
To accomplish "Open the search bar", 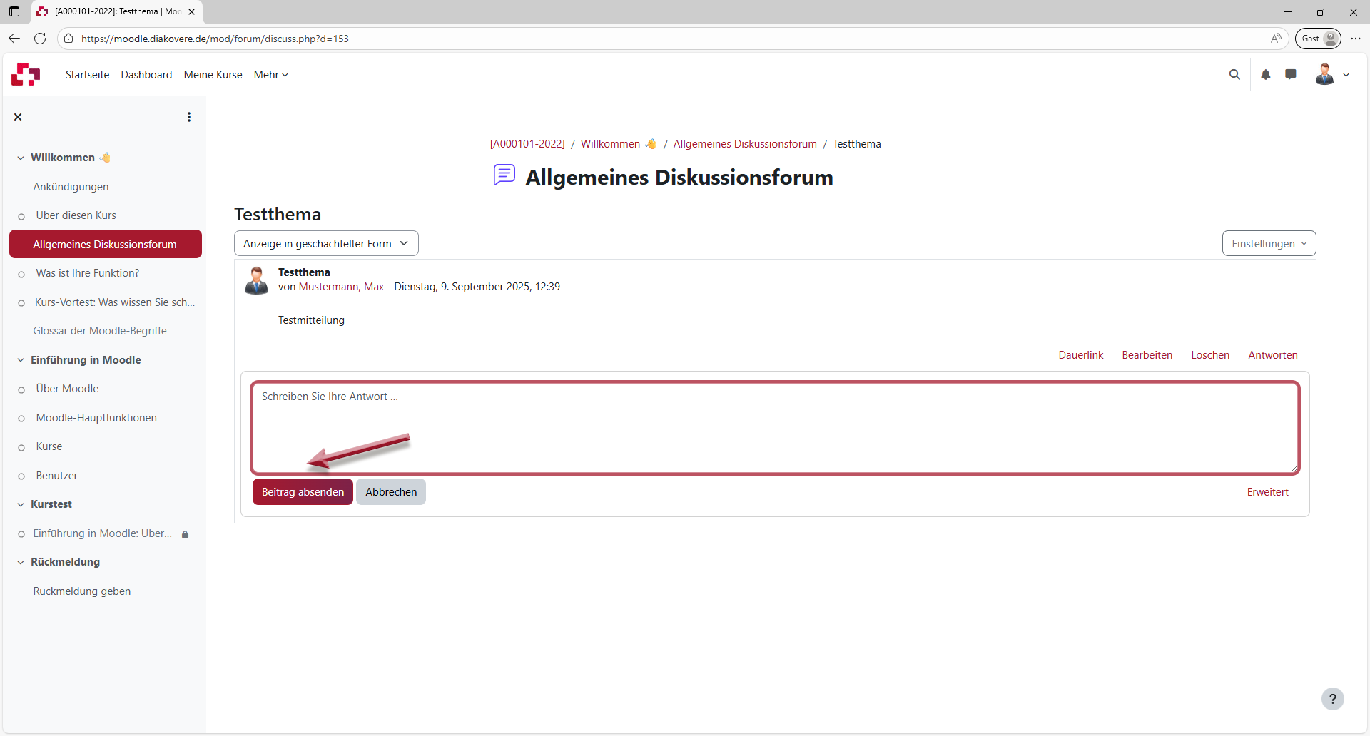I will coord(1234,74).
